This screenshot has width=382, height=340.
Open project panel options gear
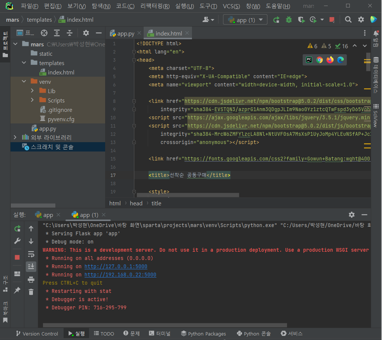tap(86, 33)
